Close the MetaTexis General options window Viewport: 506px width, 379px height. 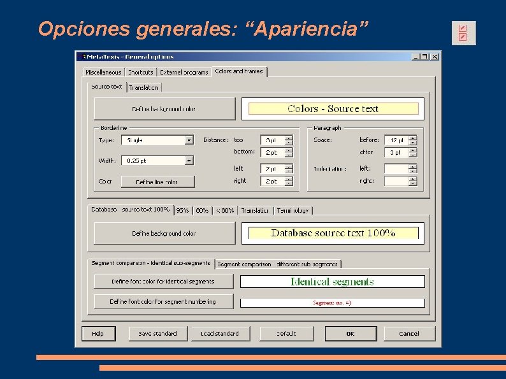[x=435, y=57]
